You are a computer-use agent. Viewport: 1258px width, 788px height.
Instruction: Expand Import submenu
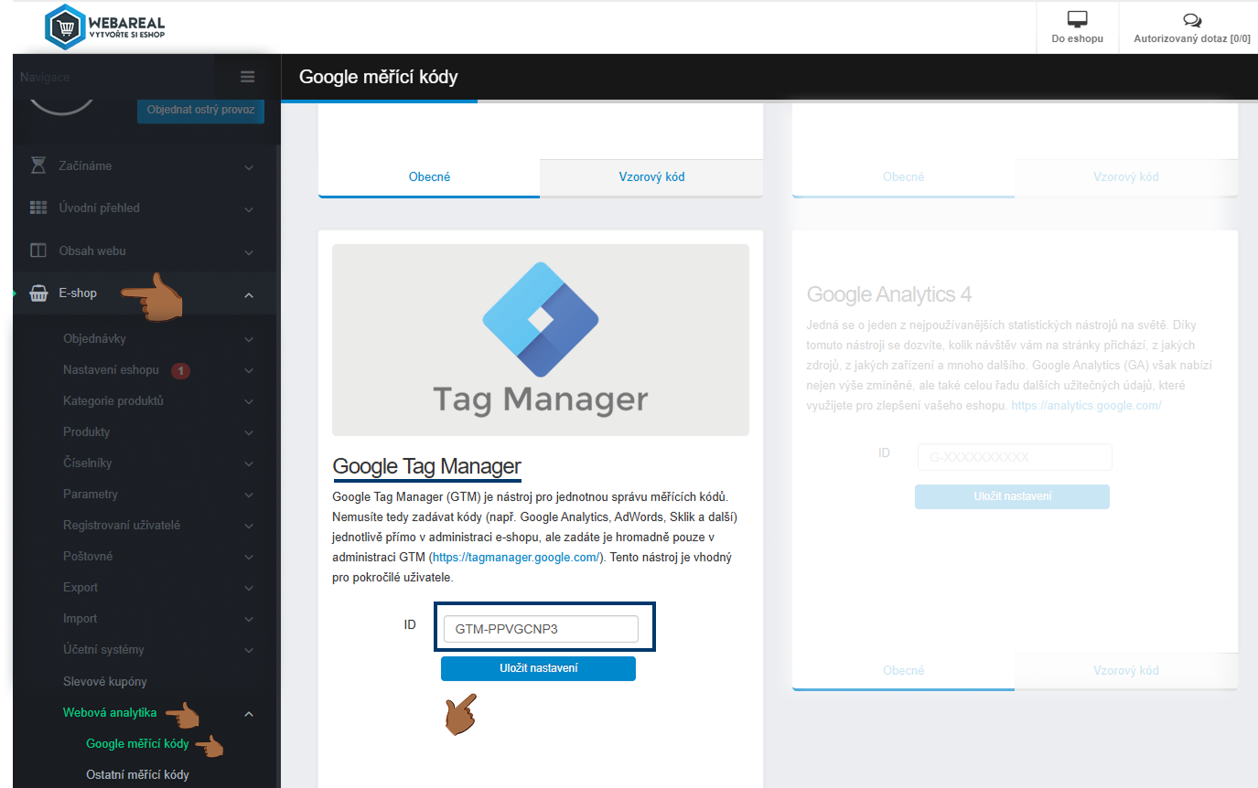click(x=248, y=620)
